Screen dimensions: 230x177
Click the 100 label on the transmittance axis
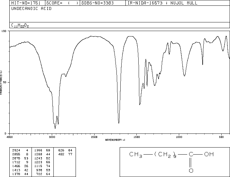pos(4,31)
